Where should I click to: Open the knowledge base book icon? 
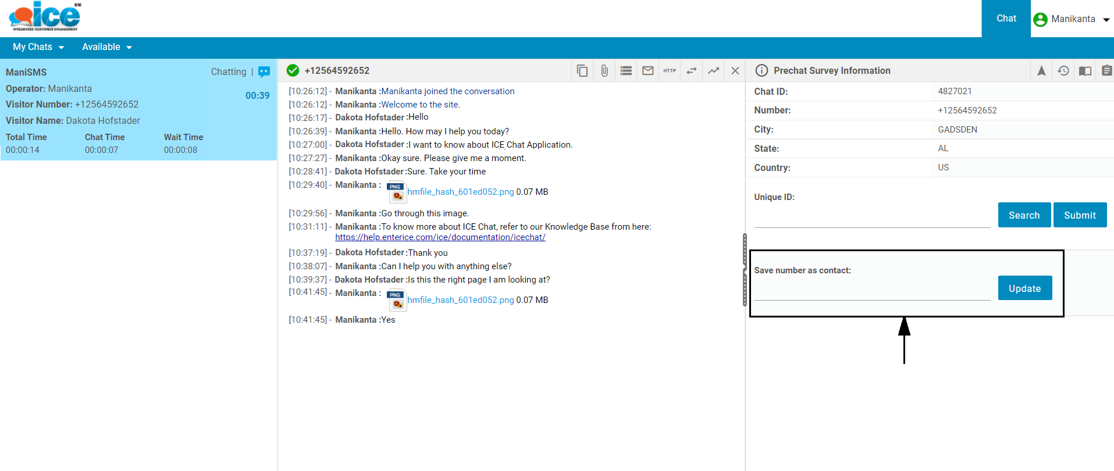(1085, 71)
